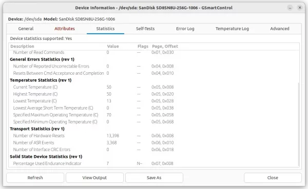Click the 0x07, 0x008 page offset cell
308x189 pixels.
click(162, 163)
